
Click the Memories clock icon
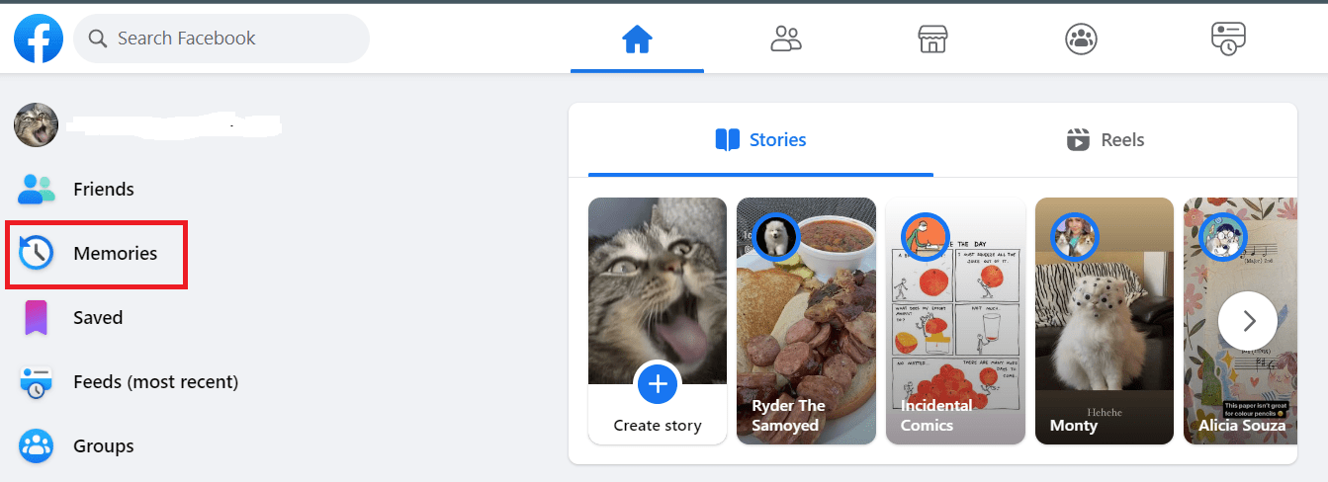[36, 253]
